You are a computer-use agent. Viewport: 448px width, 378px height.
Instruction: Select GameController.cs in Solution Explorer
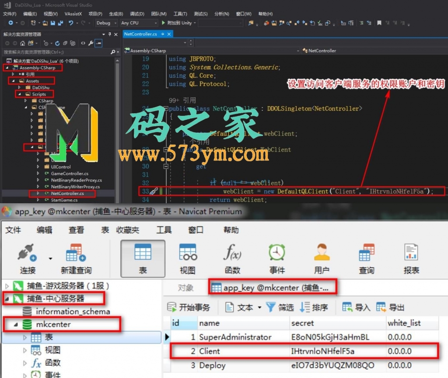70,173
